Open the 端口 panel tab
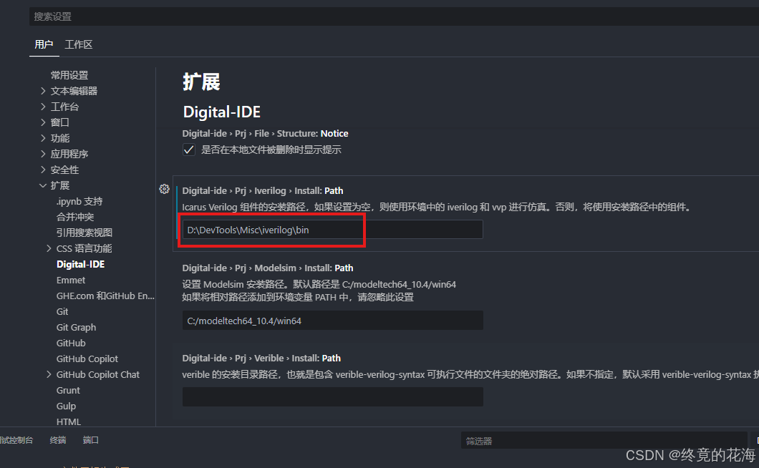This screenshot has width=759, height=468. 90,439
